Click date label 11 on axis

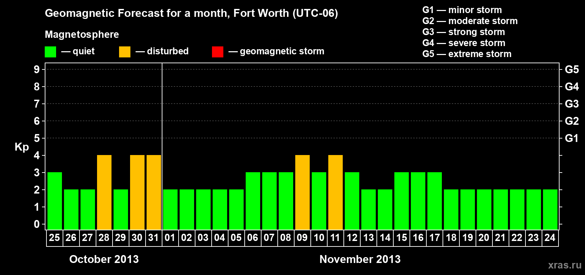[x=335, y=238]
